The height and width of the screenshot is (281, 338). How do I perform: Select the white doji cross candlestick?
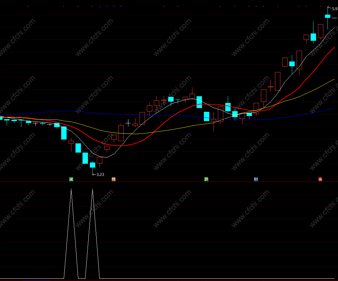[128, 123]
